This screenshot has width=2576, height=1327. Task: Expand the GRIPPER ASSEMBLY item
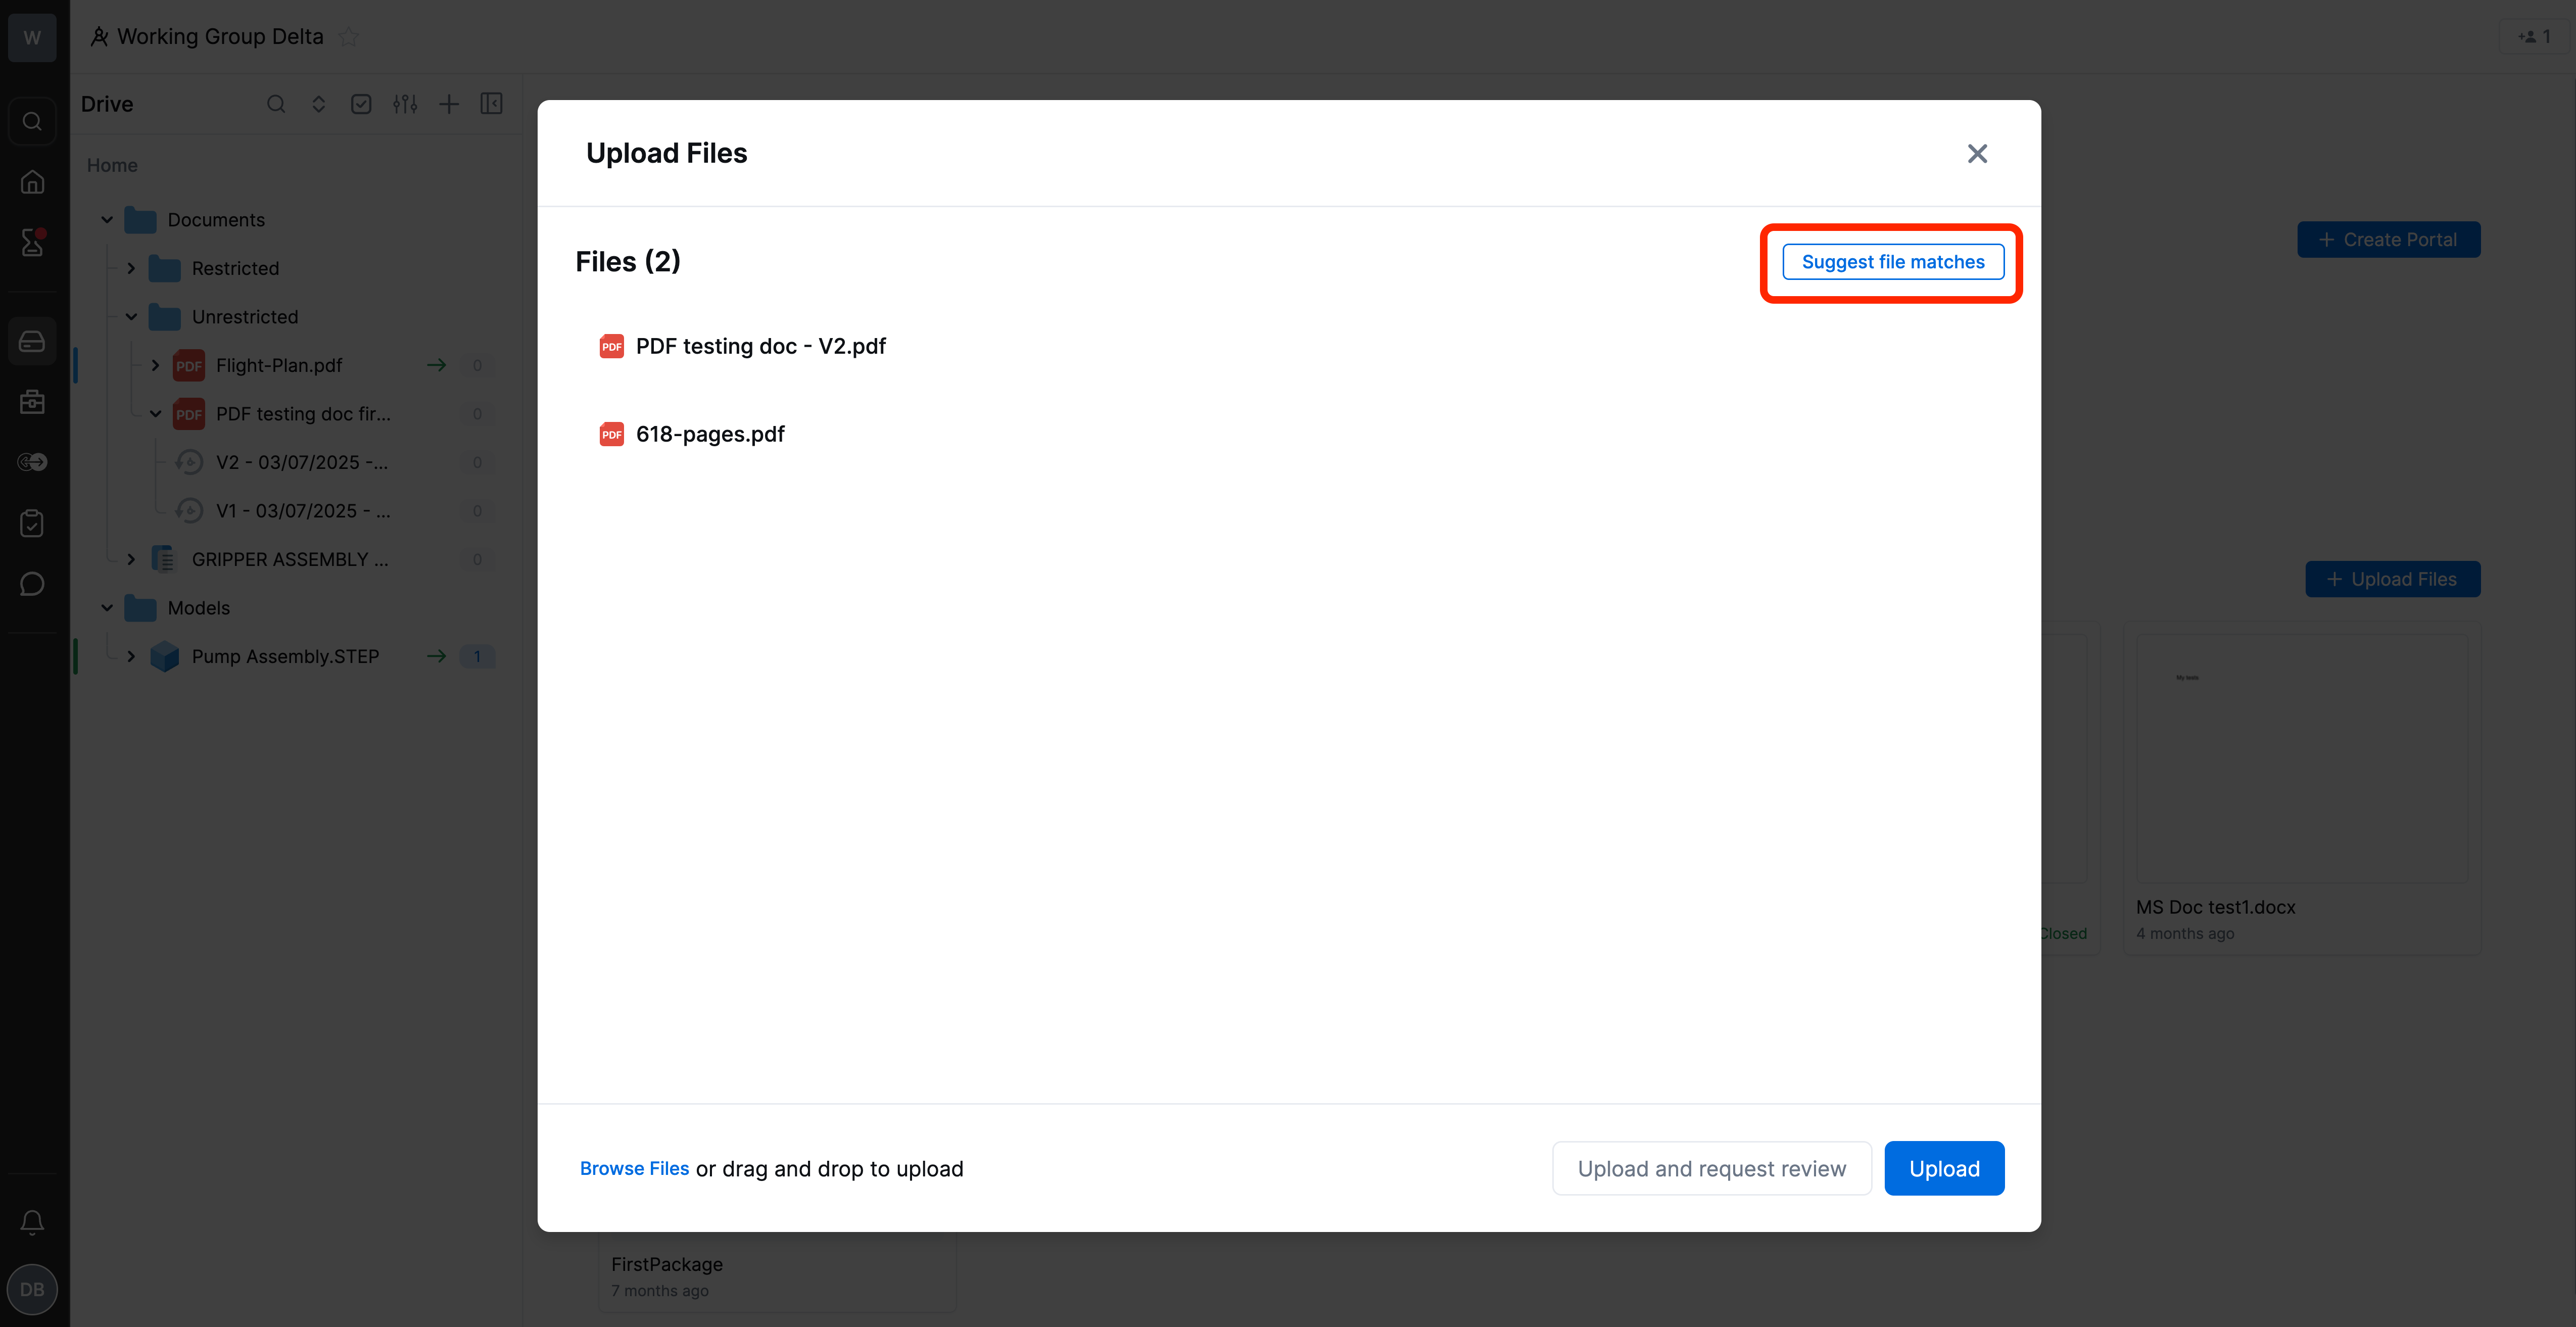(x=131, y=559)
